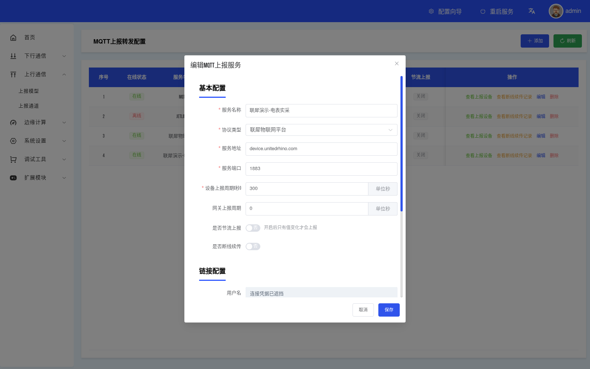The image size is (590, 369).
Task: Click the home icon beside 首页
Action: point(13,38)
